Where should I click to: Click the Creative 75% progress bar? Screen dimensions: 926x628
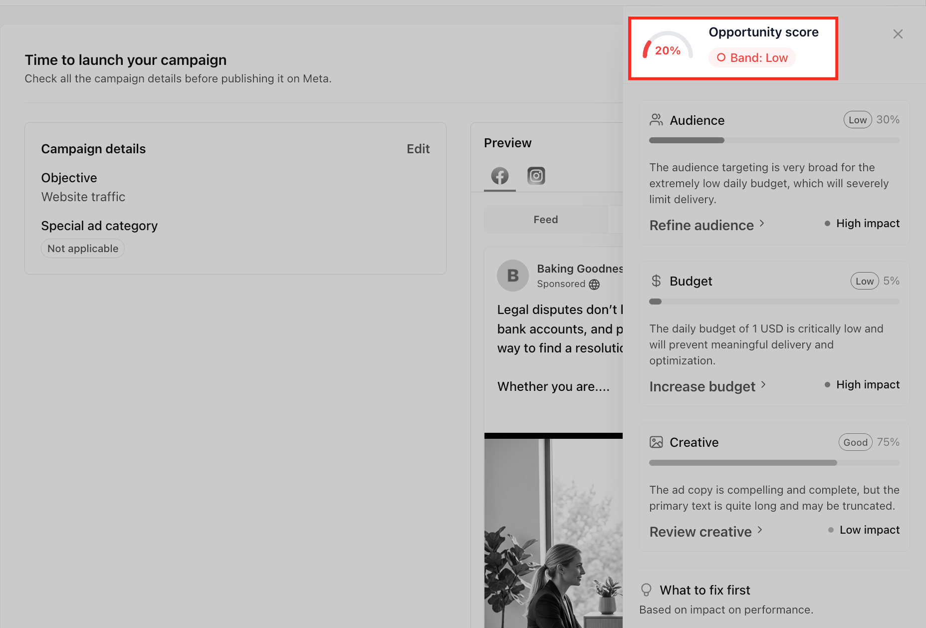(x=774, y=463)
